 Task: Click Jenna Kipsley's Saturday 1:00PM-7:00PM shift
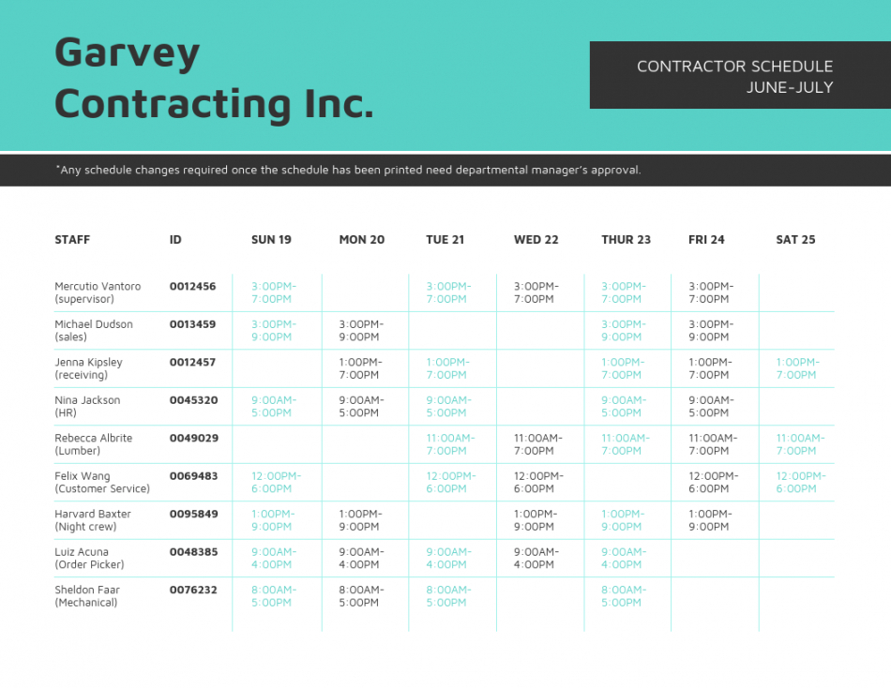pyautogui.click(x=798, y=368)
